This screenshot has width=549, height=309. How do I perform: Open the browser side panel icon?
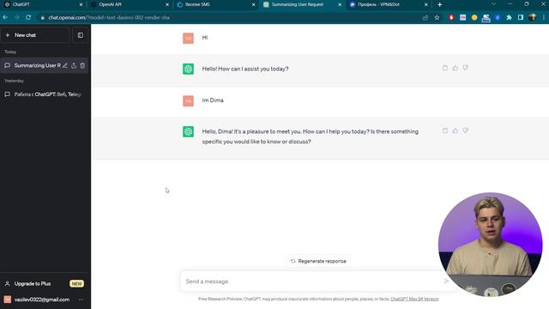point(521,17)
